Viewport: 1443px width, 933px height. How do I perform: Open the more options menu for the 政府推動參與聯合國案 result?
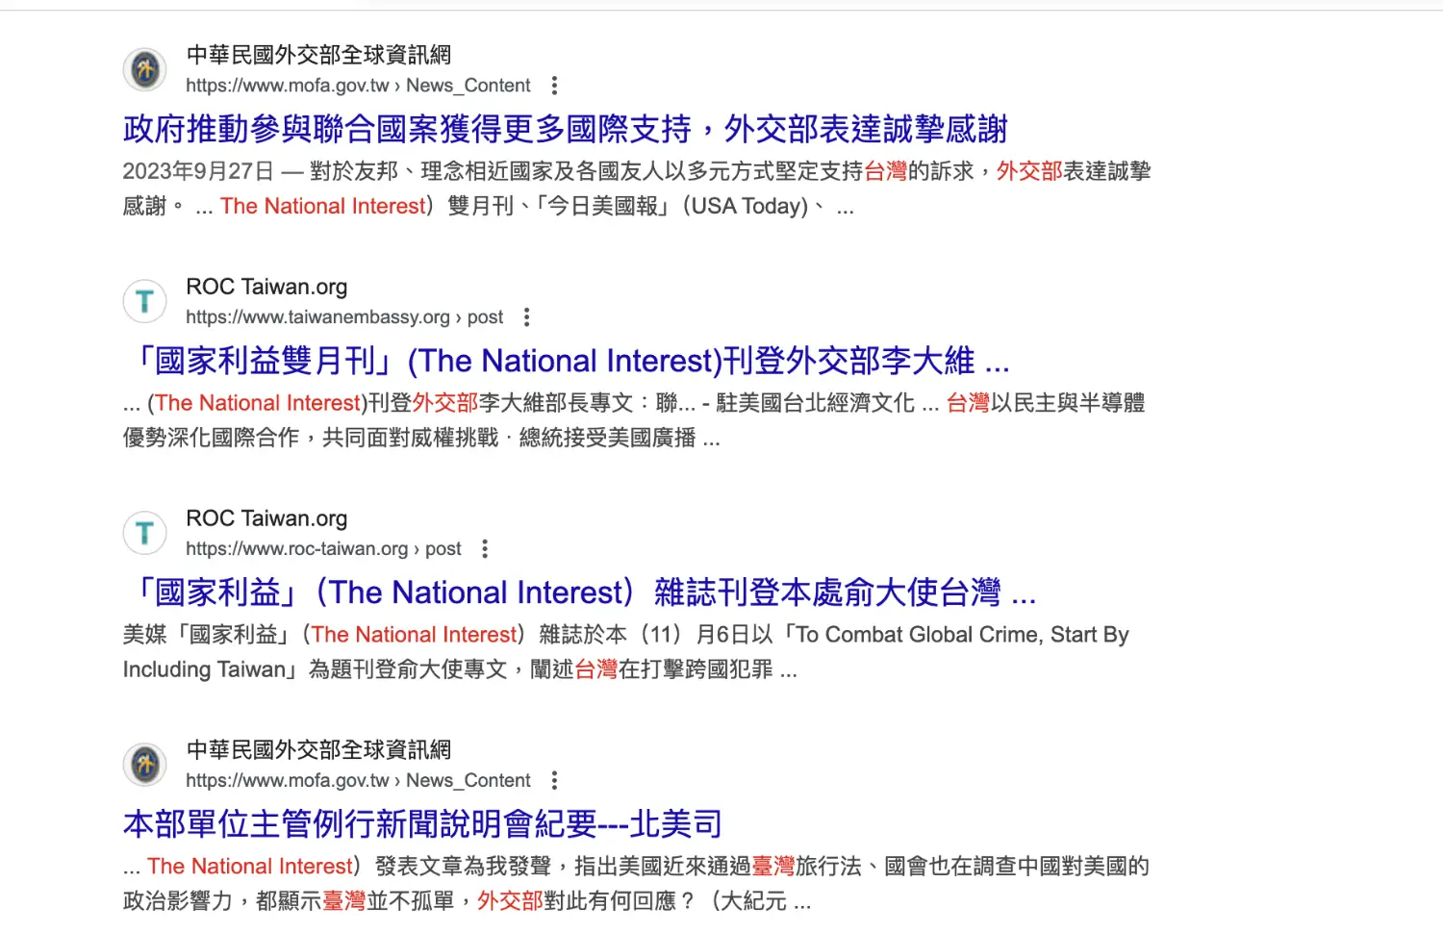point(554,86)
